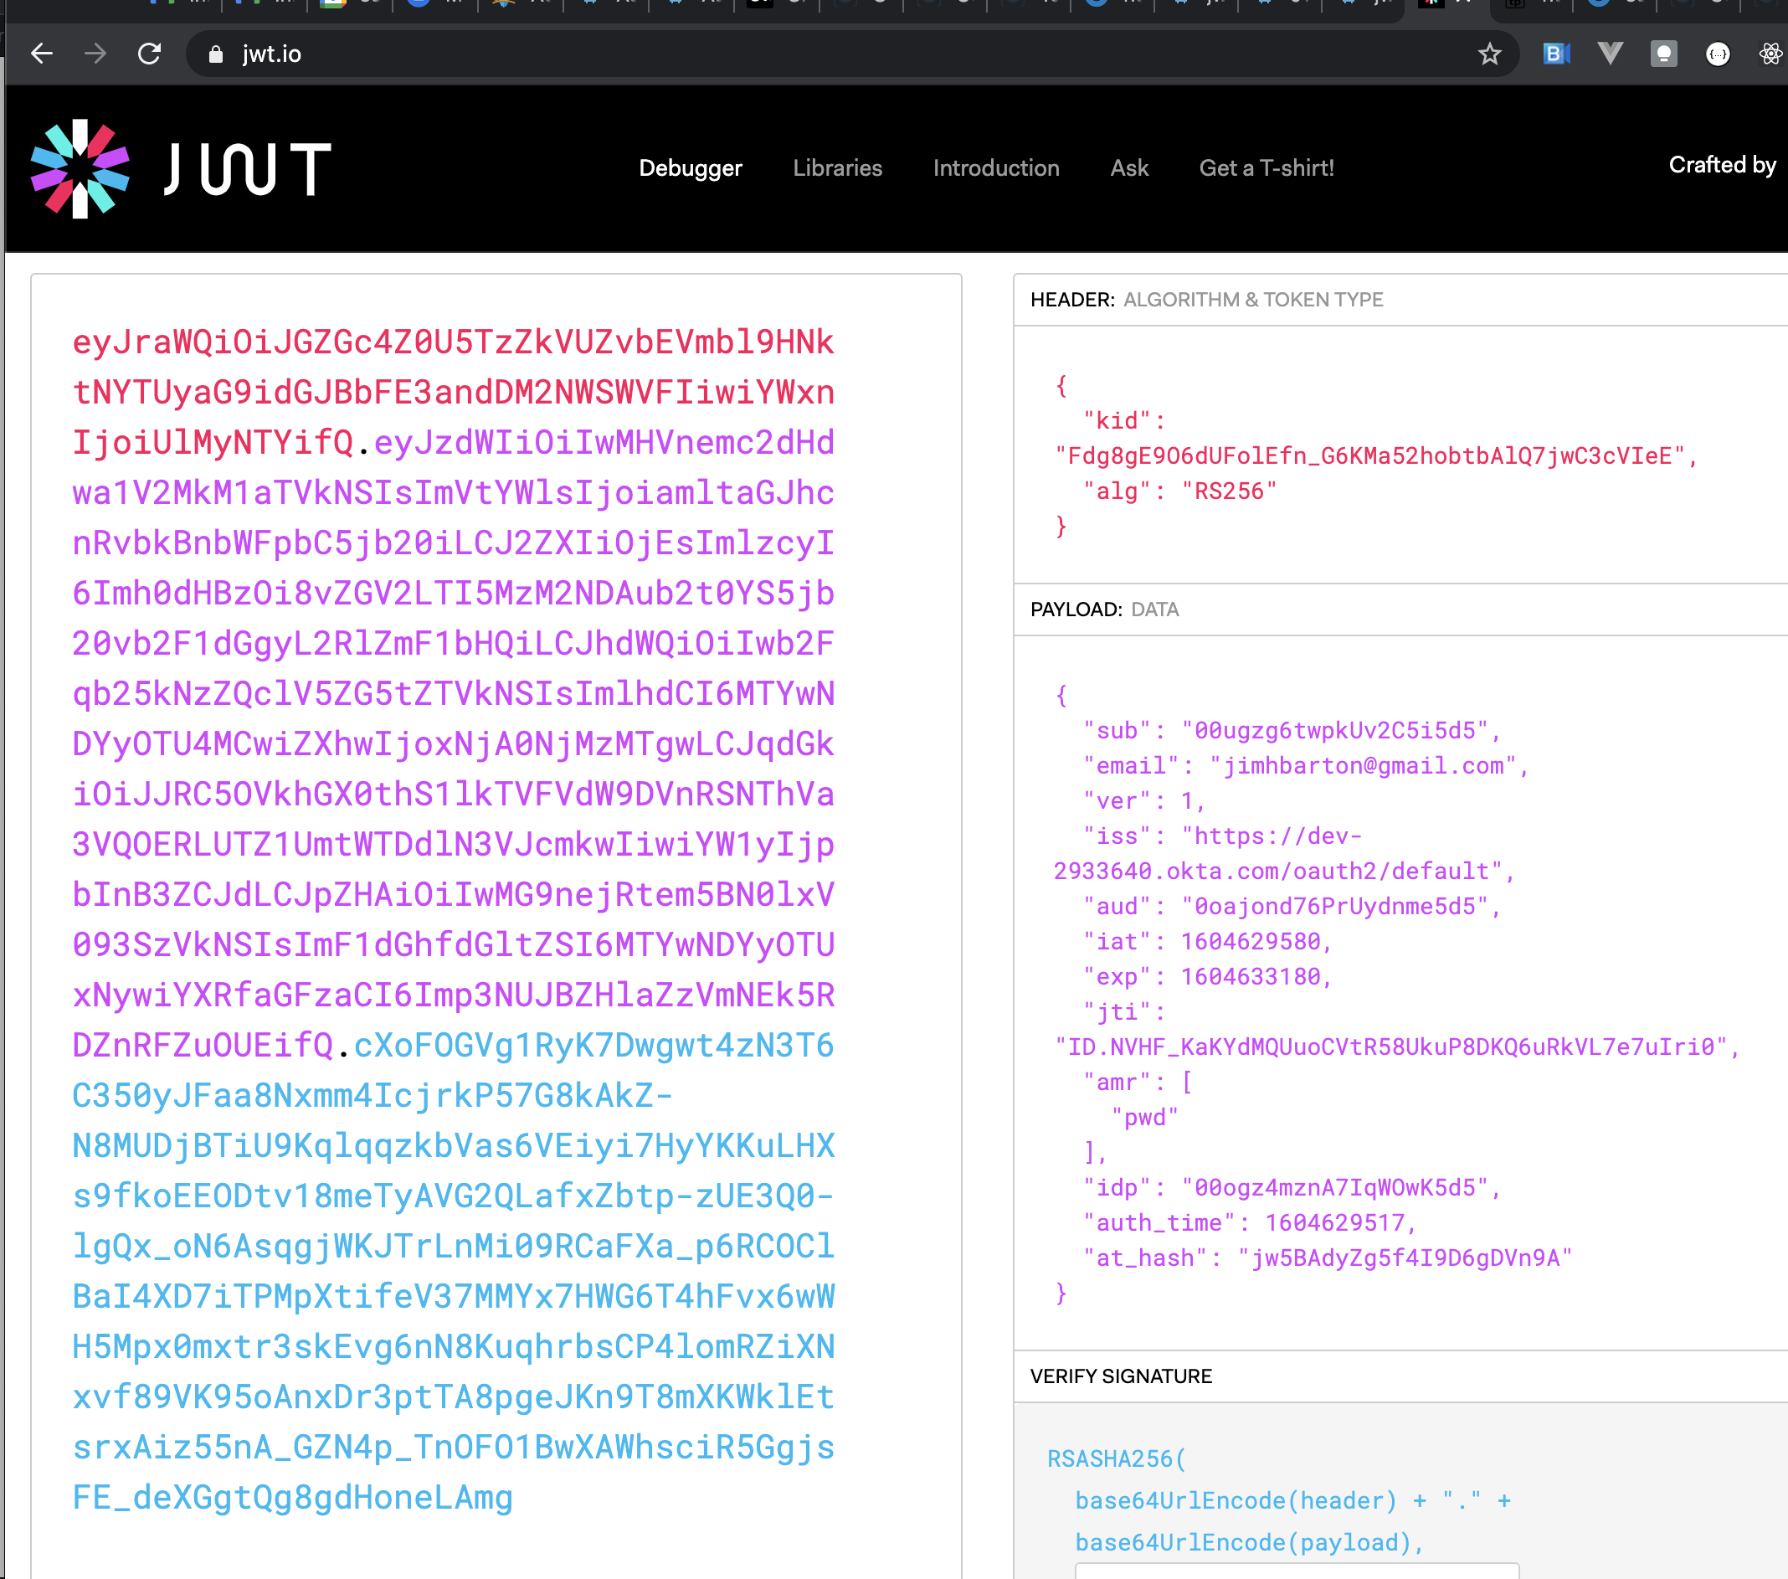Open the Debugger menu item
Image resolution: width=1788 pixels, height=1579 pixels.
(x=691, y=168)
